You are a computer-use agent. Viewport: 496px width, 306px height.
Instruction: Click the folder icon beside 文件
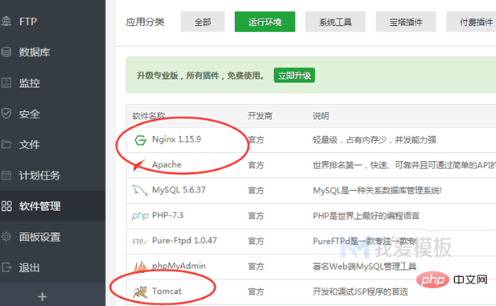6,144
